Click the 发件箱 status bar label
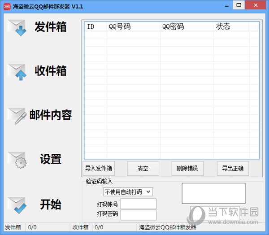This screenshot has width=269, height=235. tap(13, 227)
